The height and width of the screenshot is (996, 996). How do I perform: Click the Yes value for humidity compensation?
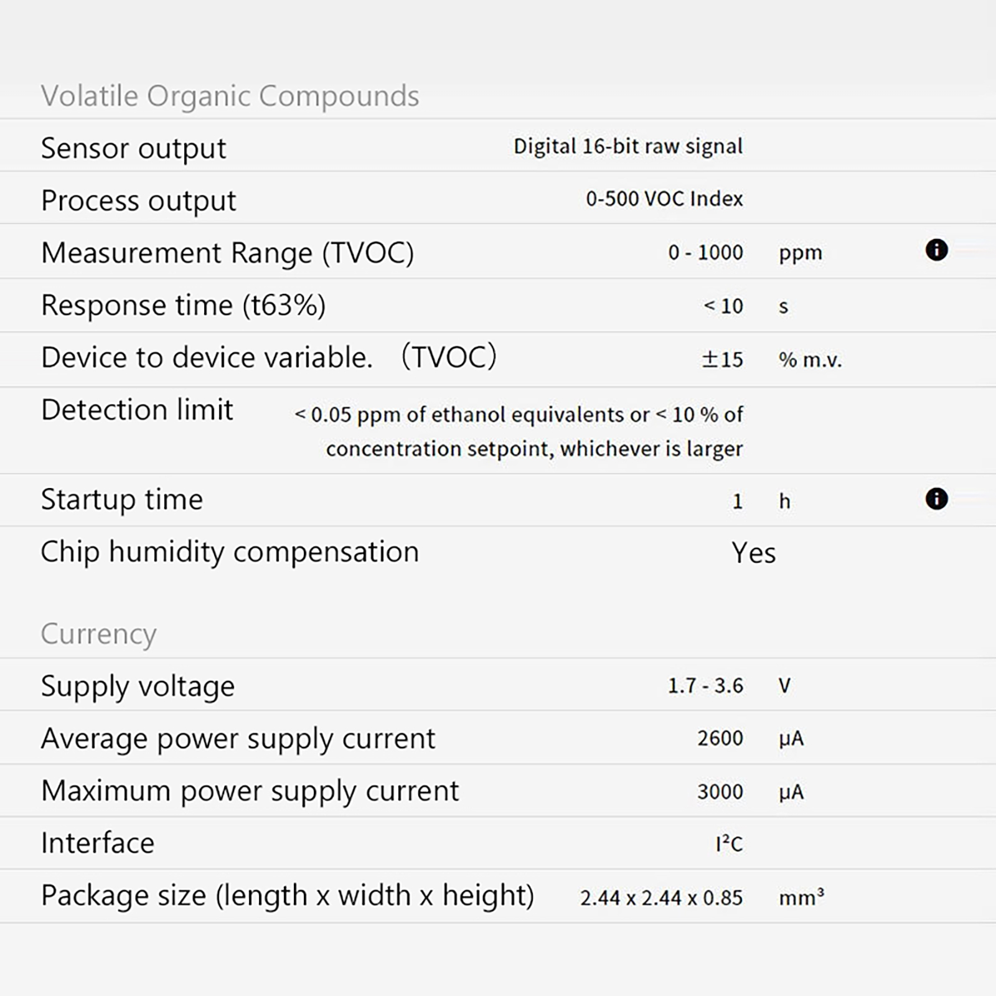coord(753,553)
